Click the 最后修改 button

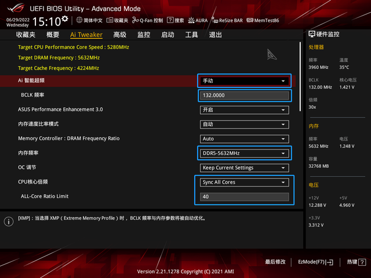point(275,262)
